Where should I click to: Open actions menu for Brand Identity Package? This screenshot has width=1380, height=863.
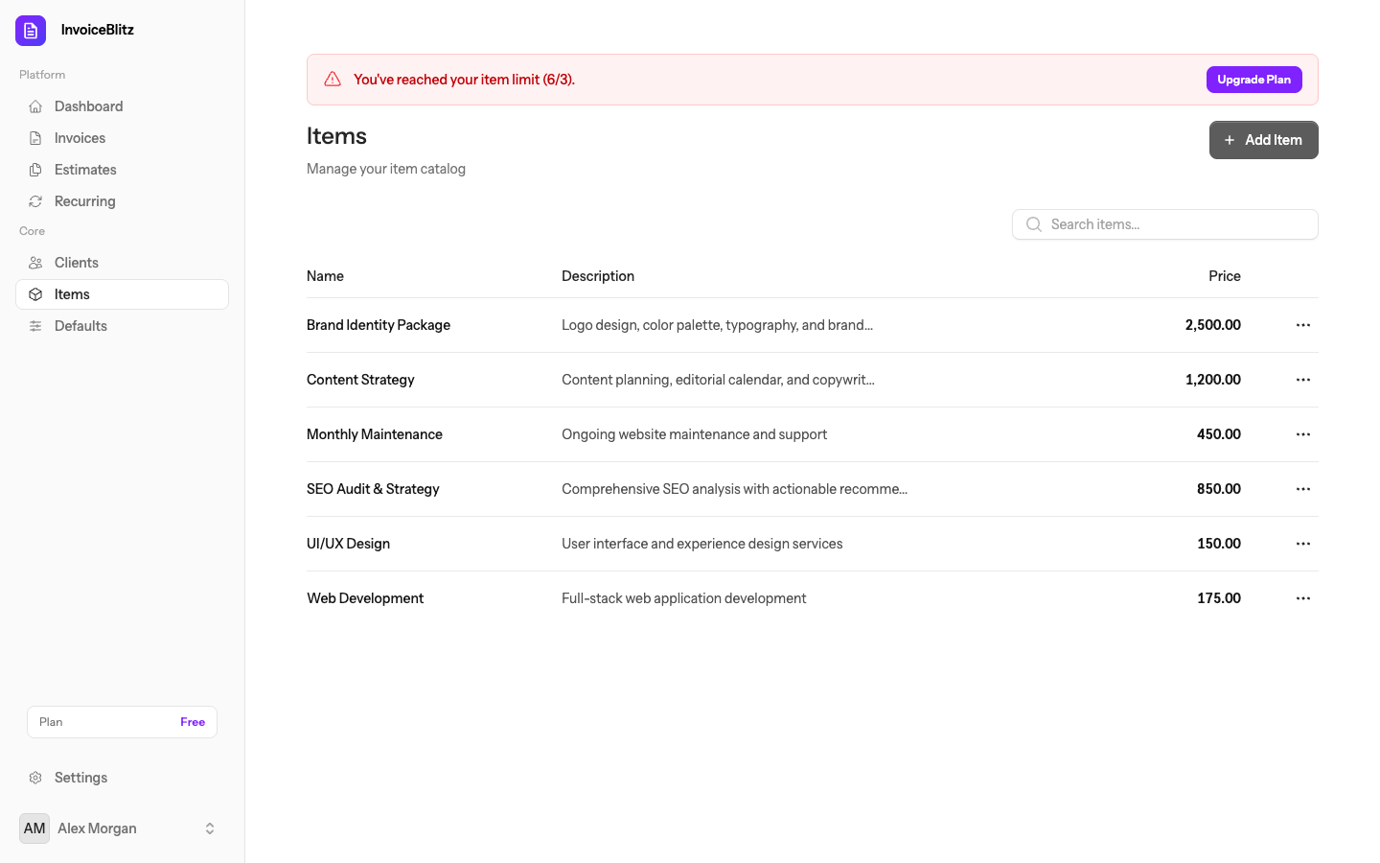coord(1302,325)
